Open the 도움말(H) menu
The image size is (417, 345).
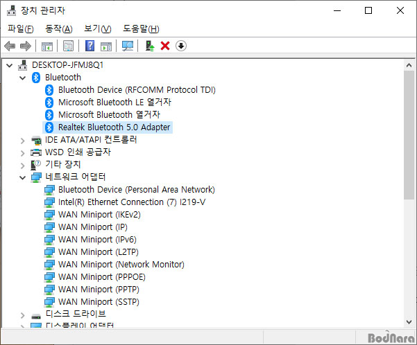[141, 28]
